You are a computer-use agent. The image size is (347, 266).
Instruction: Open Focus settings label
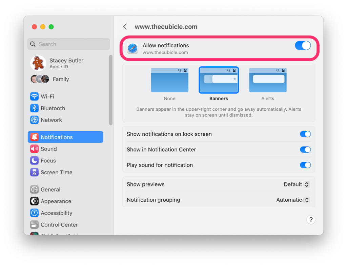(48, 161)
